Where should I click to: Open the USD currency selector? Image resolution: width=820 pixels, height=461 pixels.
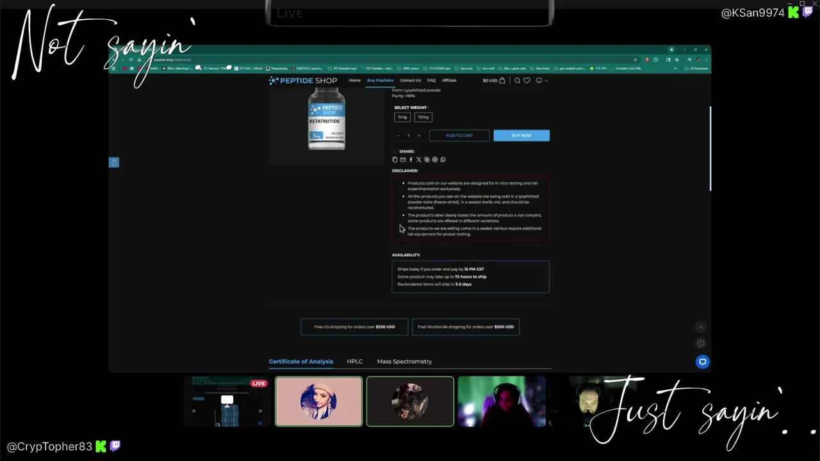point(490,81)
